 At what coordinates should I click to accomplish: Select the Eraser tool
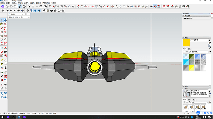click(6, 24)
